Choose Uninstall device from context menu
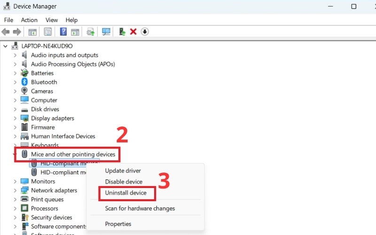 (125, 193)
